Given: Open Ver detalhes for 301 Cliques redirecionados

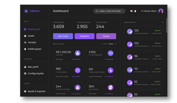Looking at the screenshot, I should (109, 76).
